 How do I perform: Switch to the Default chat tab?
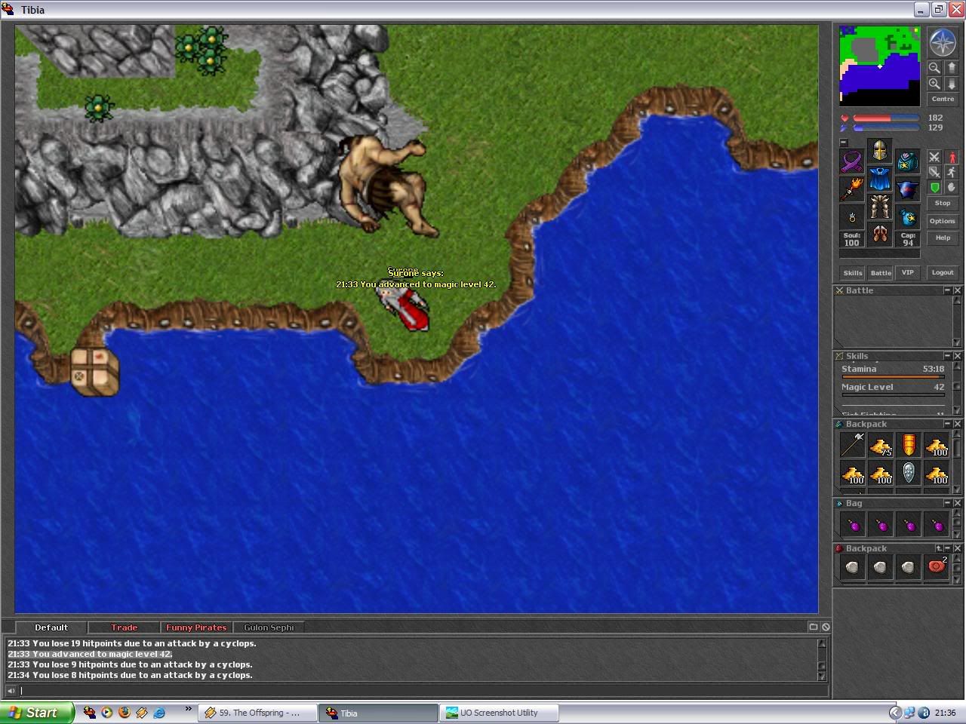51,627
